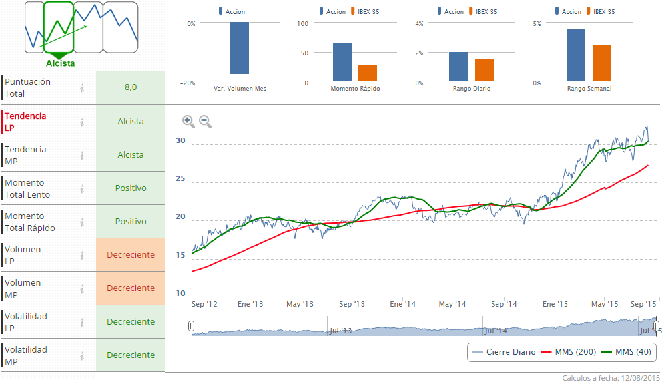
Task: Select the Tendencia MP row label
Action: point(25,155)
